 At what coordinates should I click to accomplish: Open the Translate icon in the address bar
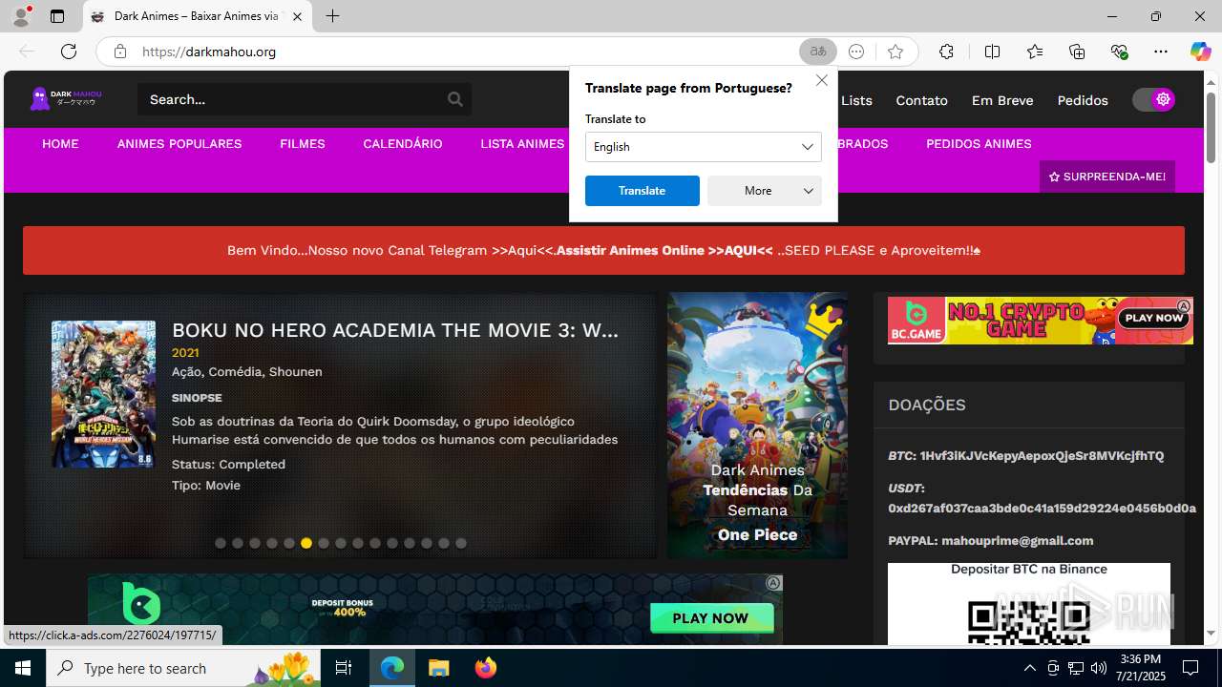pos(818,52)
